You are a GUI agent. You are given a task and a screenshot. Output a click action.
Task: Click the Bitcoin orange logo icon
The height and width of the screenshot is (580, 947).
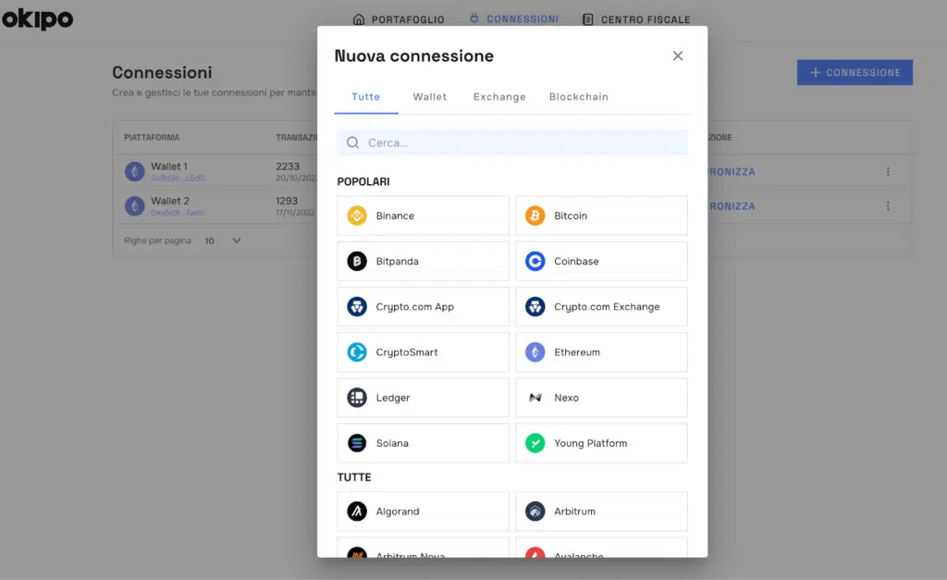tap(535, 216)
